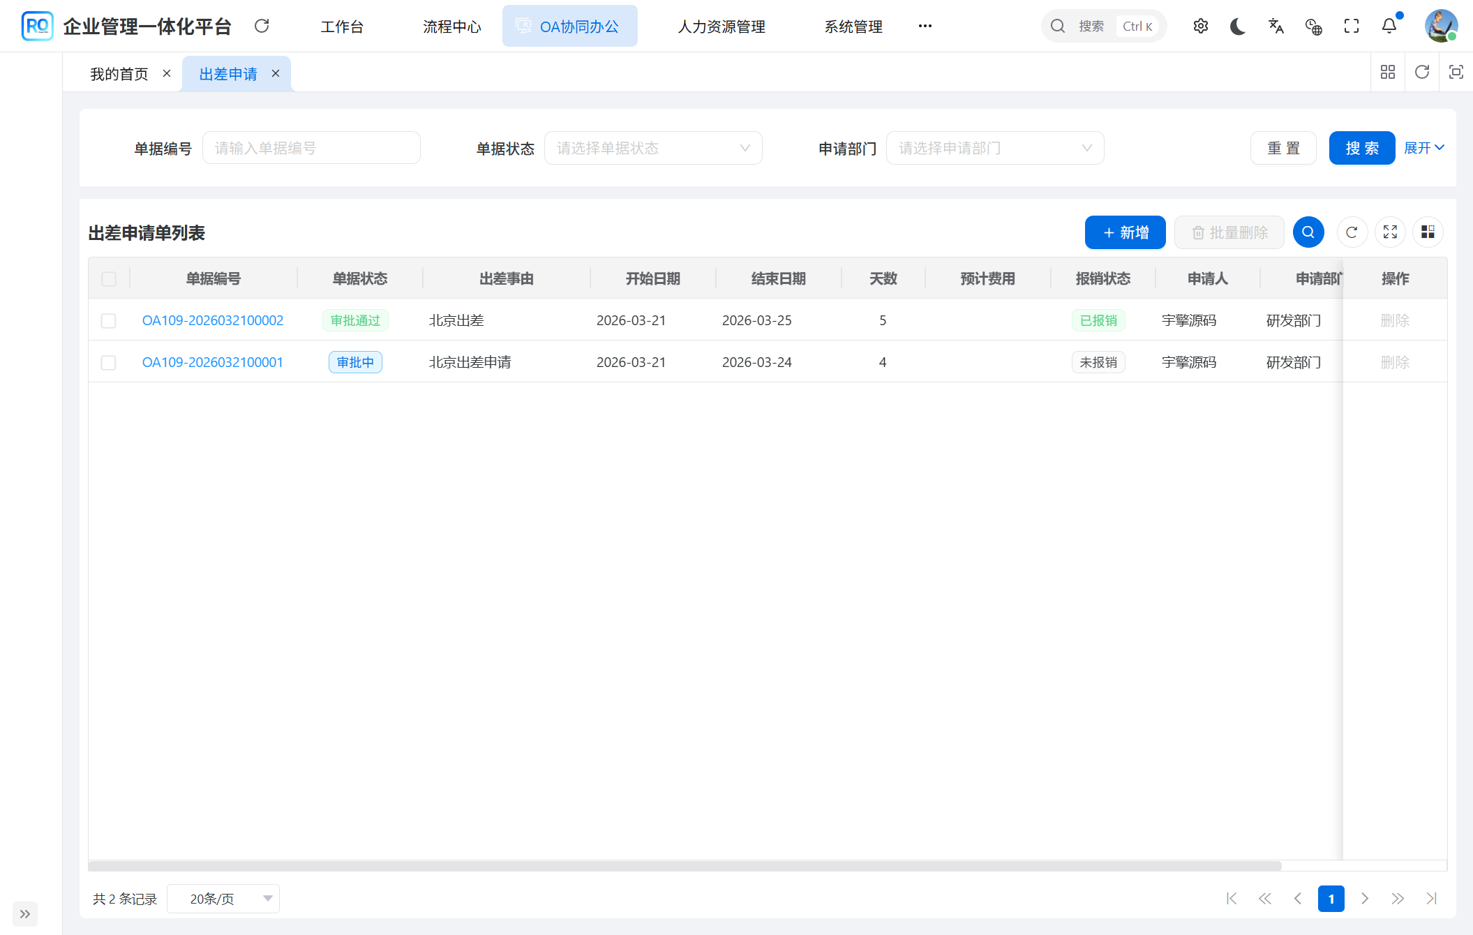Click the settings gear icon

tap(1200, 26)
